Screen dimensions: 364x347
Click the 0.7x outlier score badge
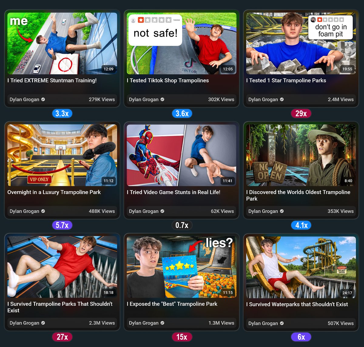coord(182,225)
